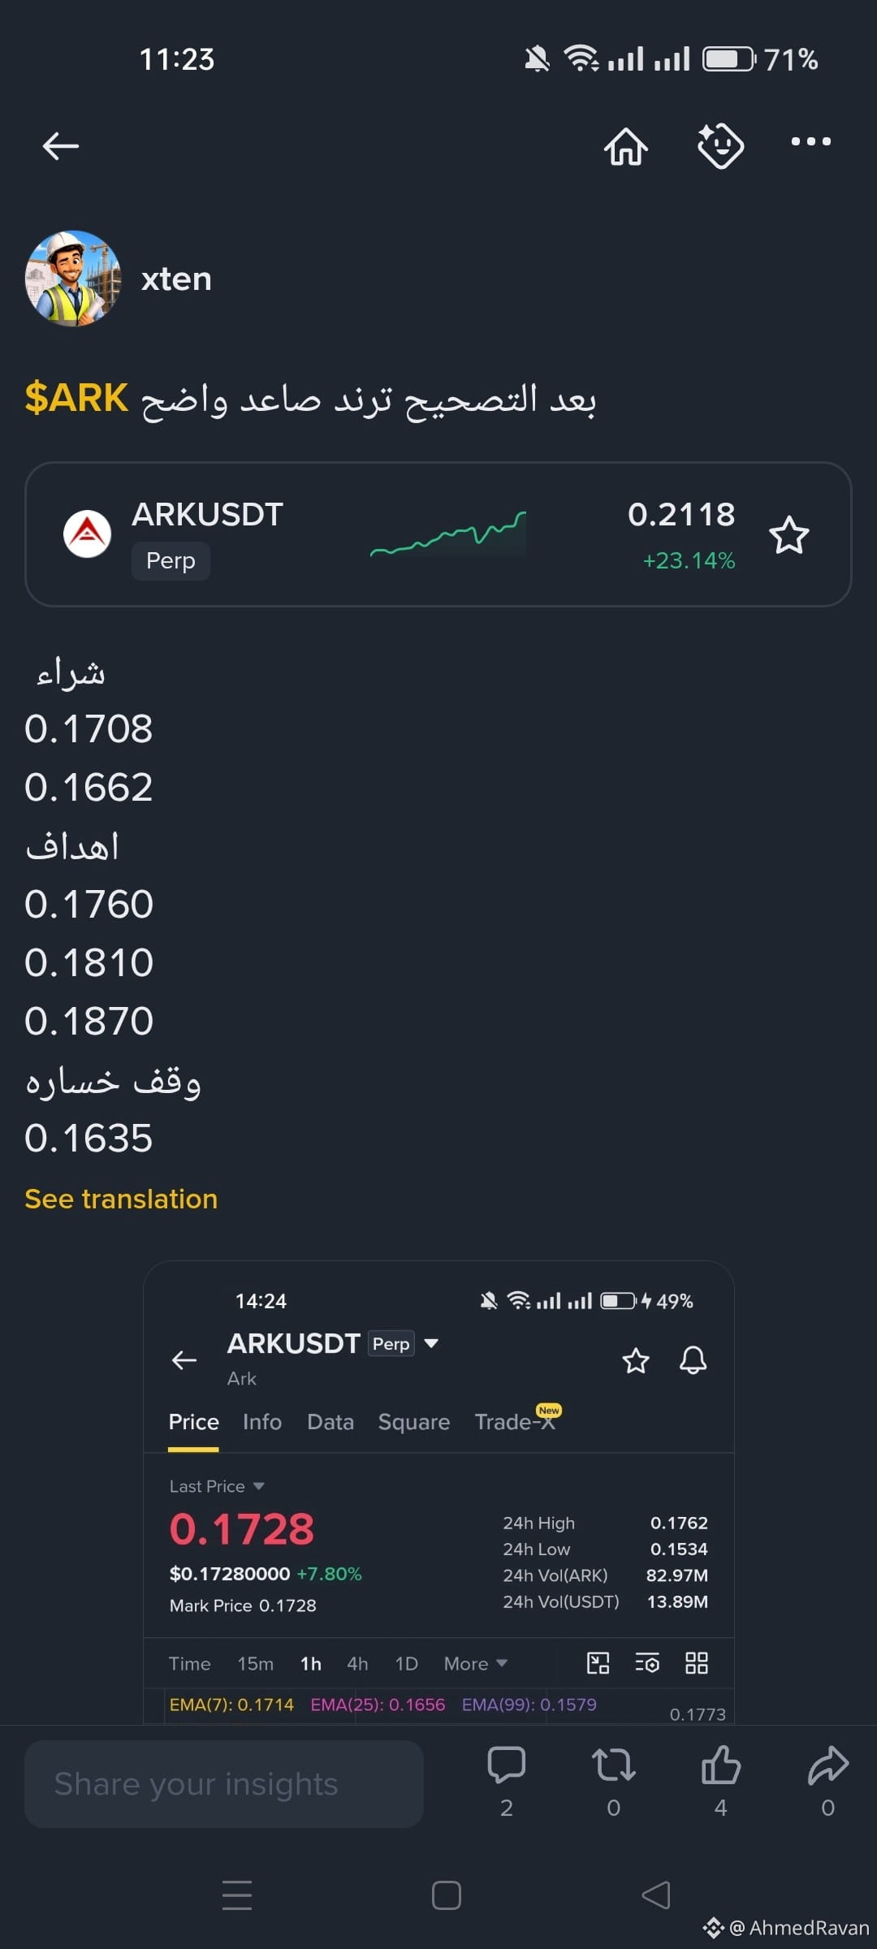Favorite ARKUSDT with the card star
This screenshot has width=877, height=1949.
[789, 535]
